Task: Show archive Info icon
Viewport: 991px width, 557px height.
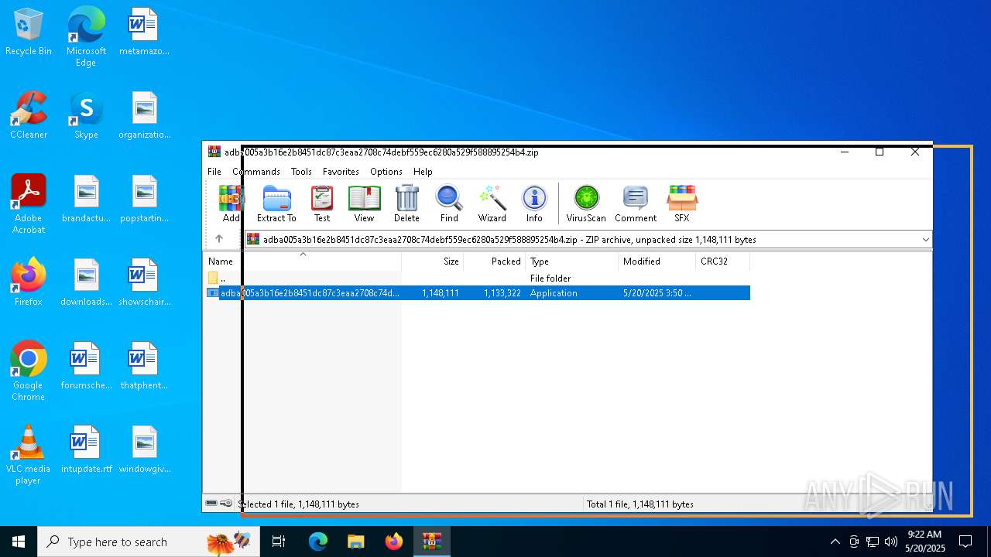Action: pos(534,204)
